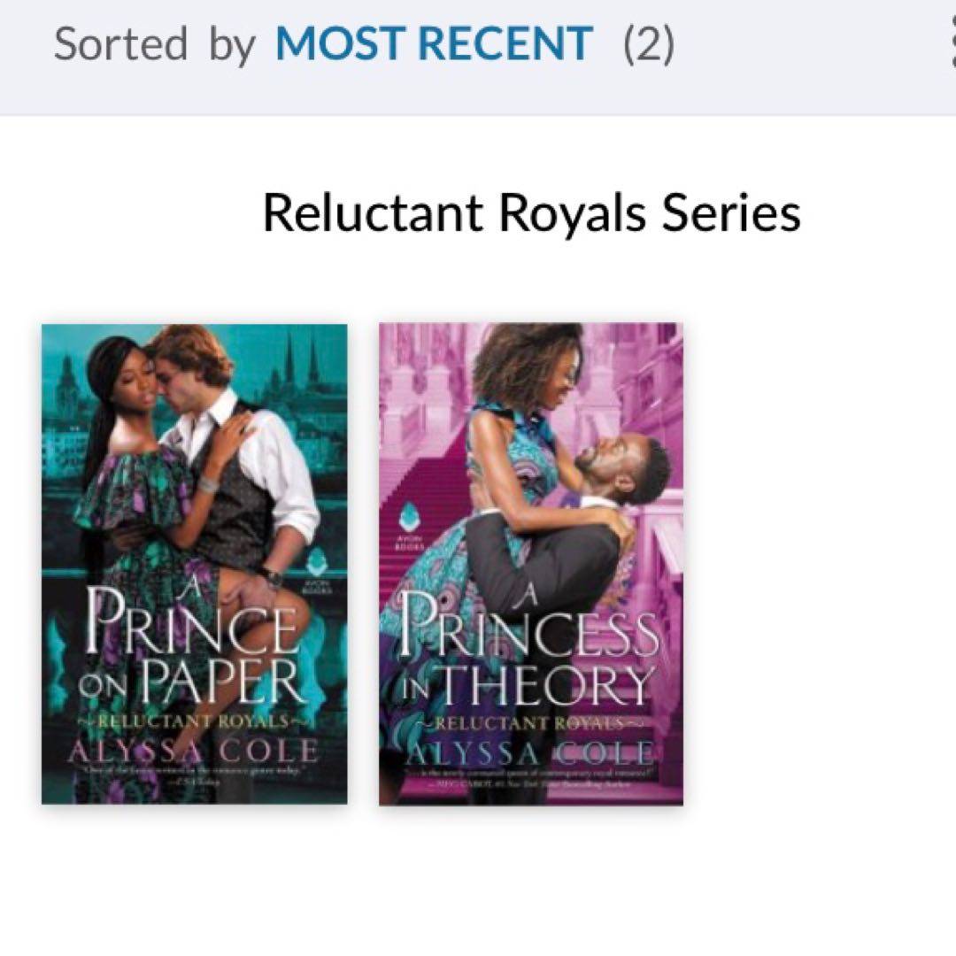
Task: Open the three-dot overflow menu
Action: [x=952, y=44]
